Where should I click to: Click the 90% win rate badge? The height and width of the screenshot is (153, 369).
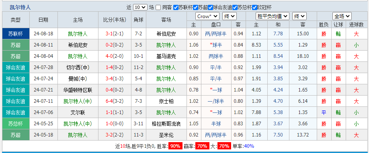[175, 146]
